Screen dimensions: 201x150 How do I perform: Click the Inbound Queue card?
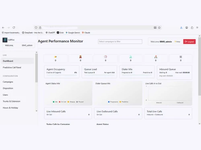tap(174, 72)
